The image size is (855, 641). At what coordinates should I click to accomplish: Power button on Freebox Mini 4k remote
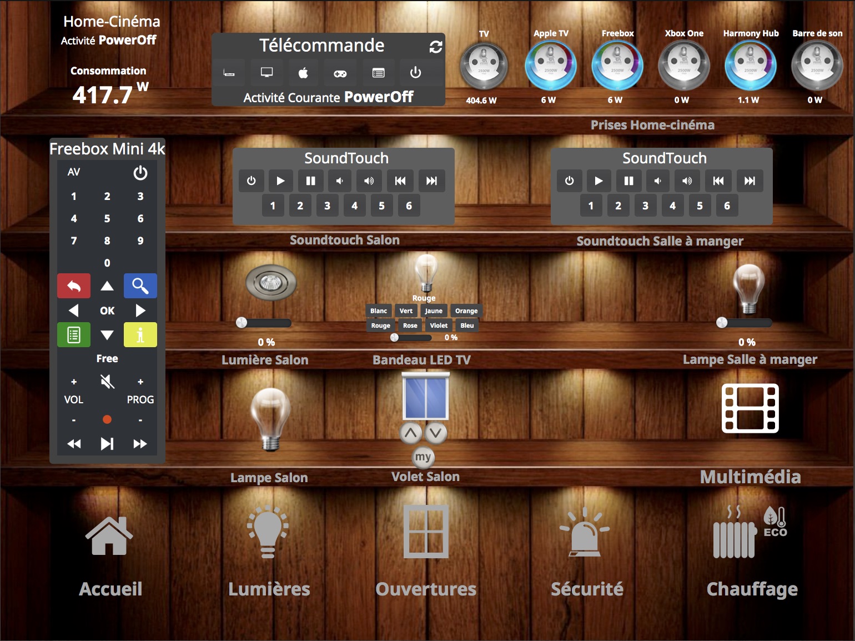140,173
